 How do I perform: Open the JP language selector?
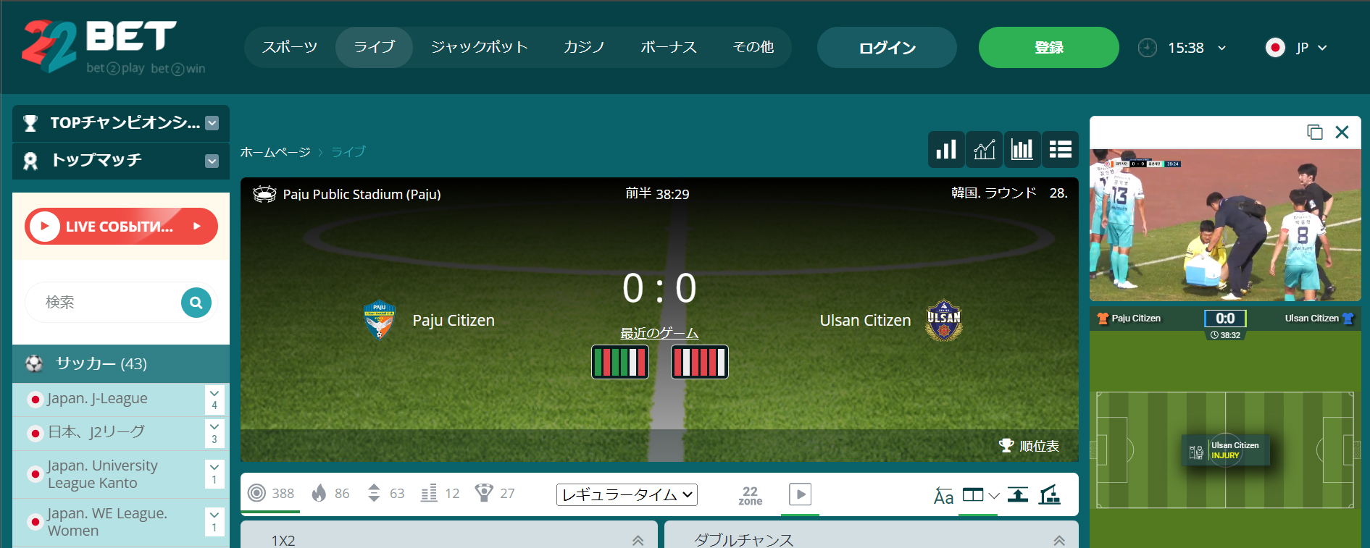point(1297,48)
